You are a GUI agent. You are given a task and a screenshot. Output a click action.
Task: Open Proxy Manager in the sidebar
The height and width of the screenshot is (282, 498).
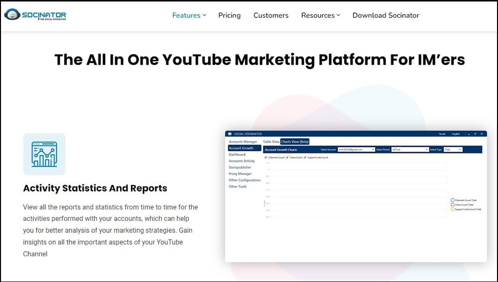click(240, 174)
